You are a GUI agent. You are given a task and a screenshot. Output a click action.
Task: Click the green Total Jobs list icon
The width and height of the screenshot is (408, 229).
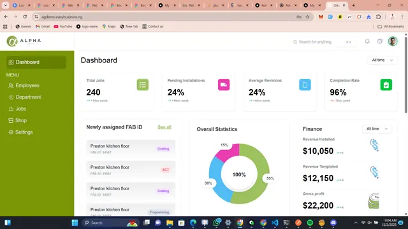(143, 85)
